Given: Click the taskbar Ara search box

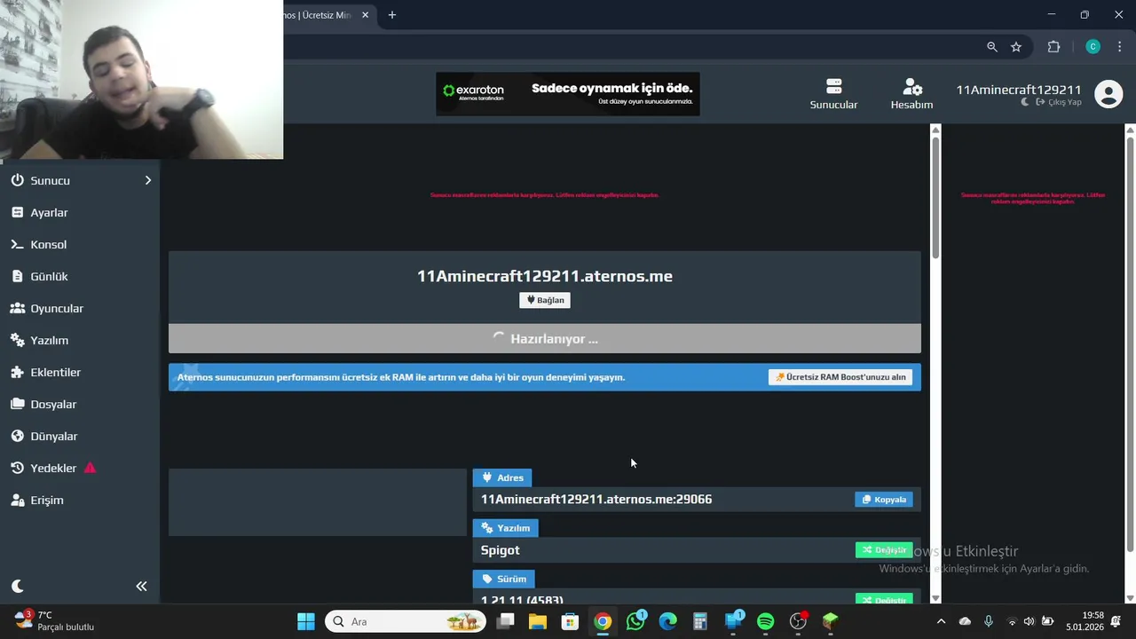Looking at the screenshot, I should point(406,621).
